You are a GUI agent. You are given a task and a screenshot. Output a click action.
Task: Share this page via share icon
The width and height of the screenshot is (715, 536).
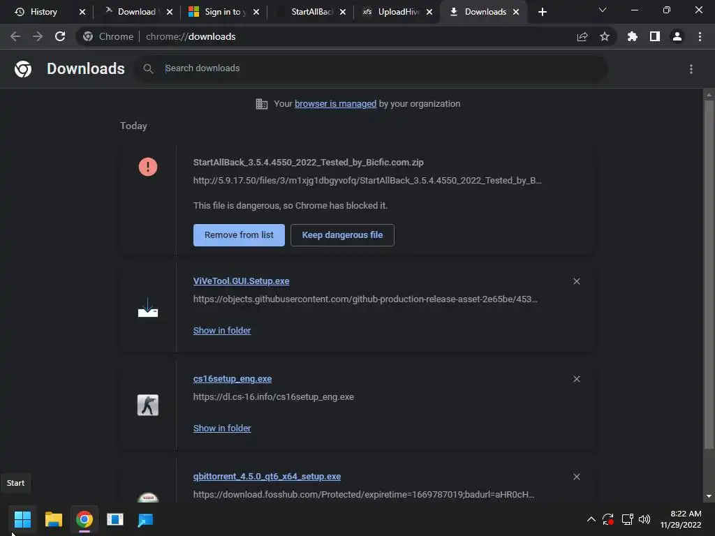(x=582, y=36)
